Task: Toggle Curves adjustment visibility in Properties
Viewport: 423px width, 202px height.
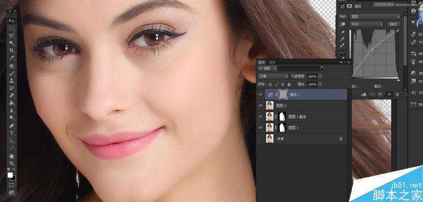Action: pos(389,95)
